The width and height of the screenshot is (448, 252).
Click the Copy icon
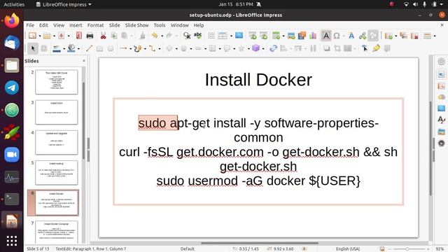[113, 36]
